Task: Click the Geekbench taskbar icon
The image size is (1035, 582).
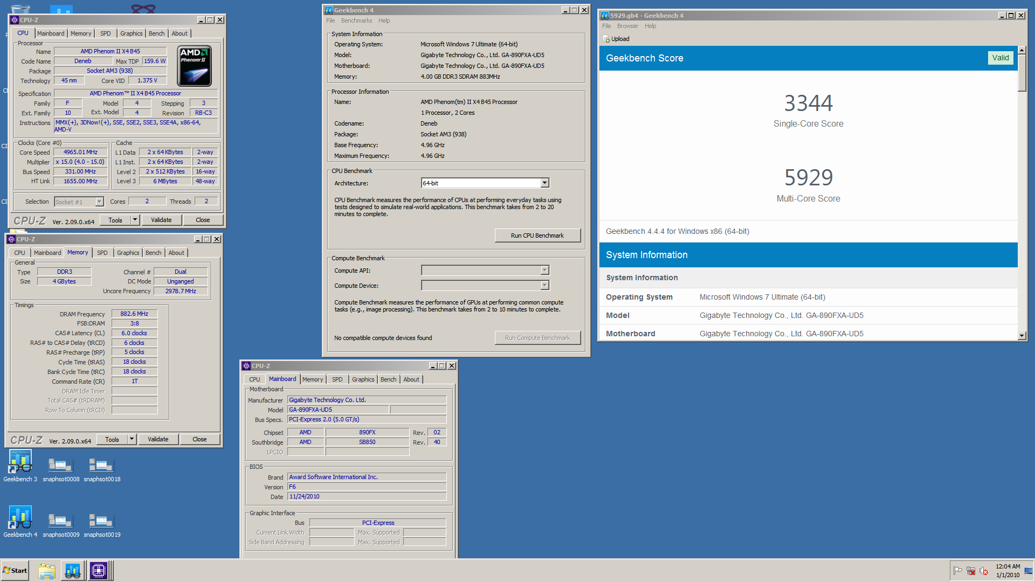Action: (x=73, y=571)
